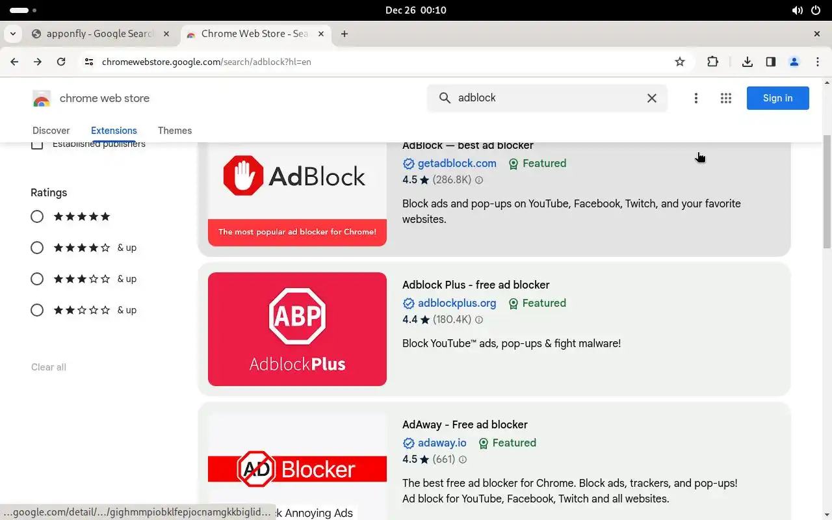
Task: Click Clear all filters
Action: point(49,367)
